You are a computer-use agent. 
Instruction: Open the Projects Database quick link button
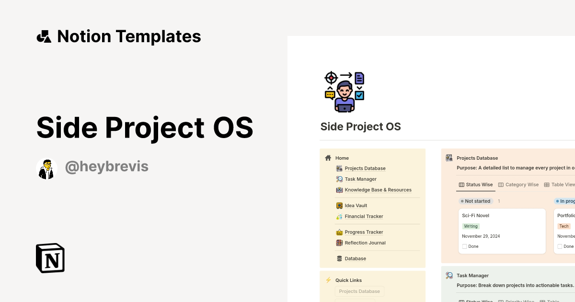pyautogui.click(x=359, y=291)
